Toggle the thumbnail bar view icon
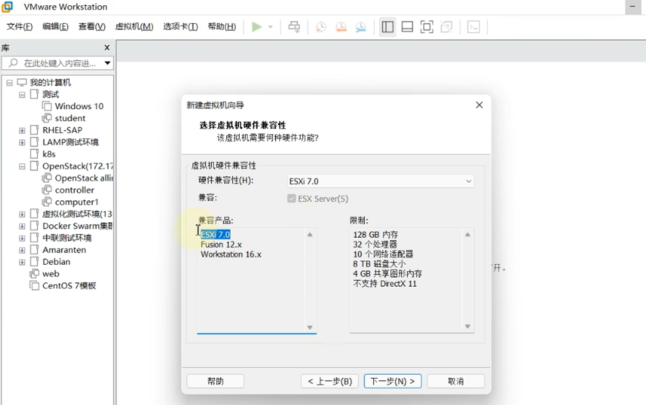The image size is (646, 405). pos(407,27)
